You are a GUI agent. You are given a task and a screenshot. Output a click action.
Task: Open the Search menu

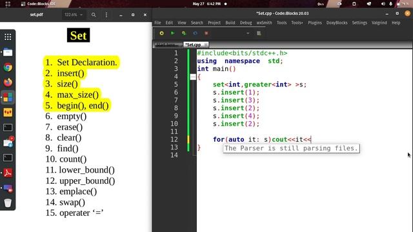tap(197, 23)
